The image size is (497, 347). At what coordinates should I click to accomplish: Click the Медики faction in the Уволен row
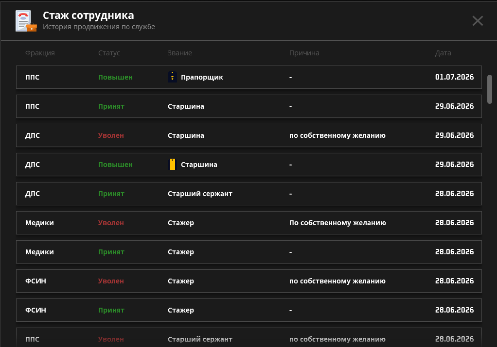click(x=39, y=223)
